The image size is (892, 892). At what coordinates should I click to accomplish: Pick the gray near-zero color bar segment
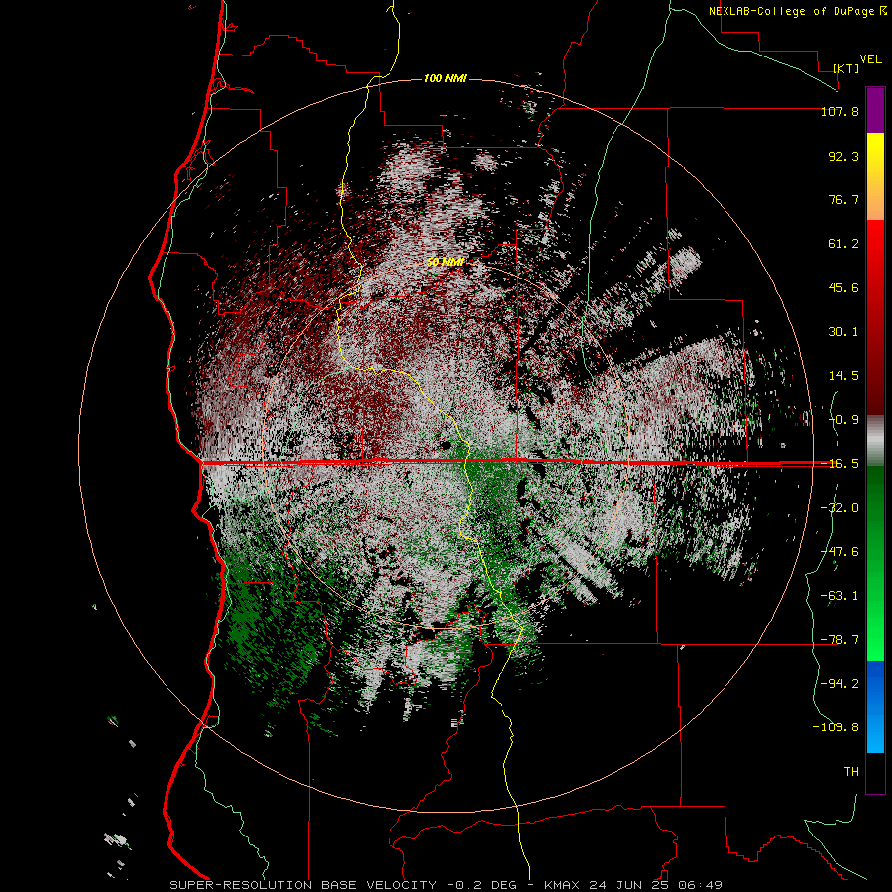(x=875, y=441)
